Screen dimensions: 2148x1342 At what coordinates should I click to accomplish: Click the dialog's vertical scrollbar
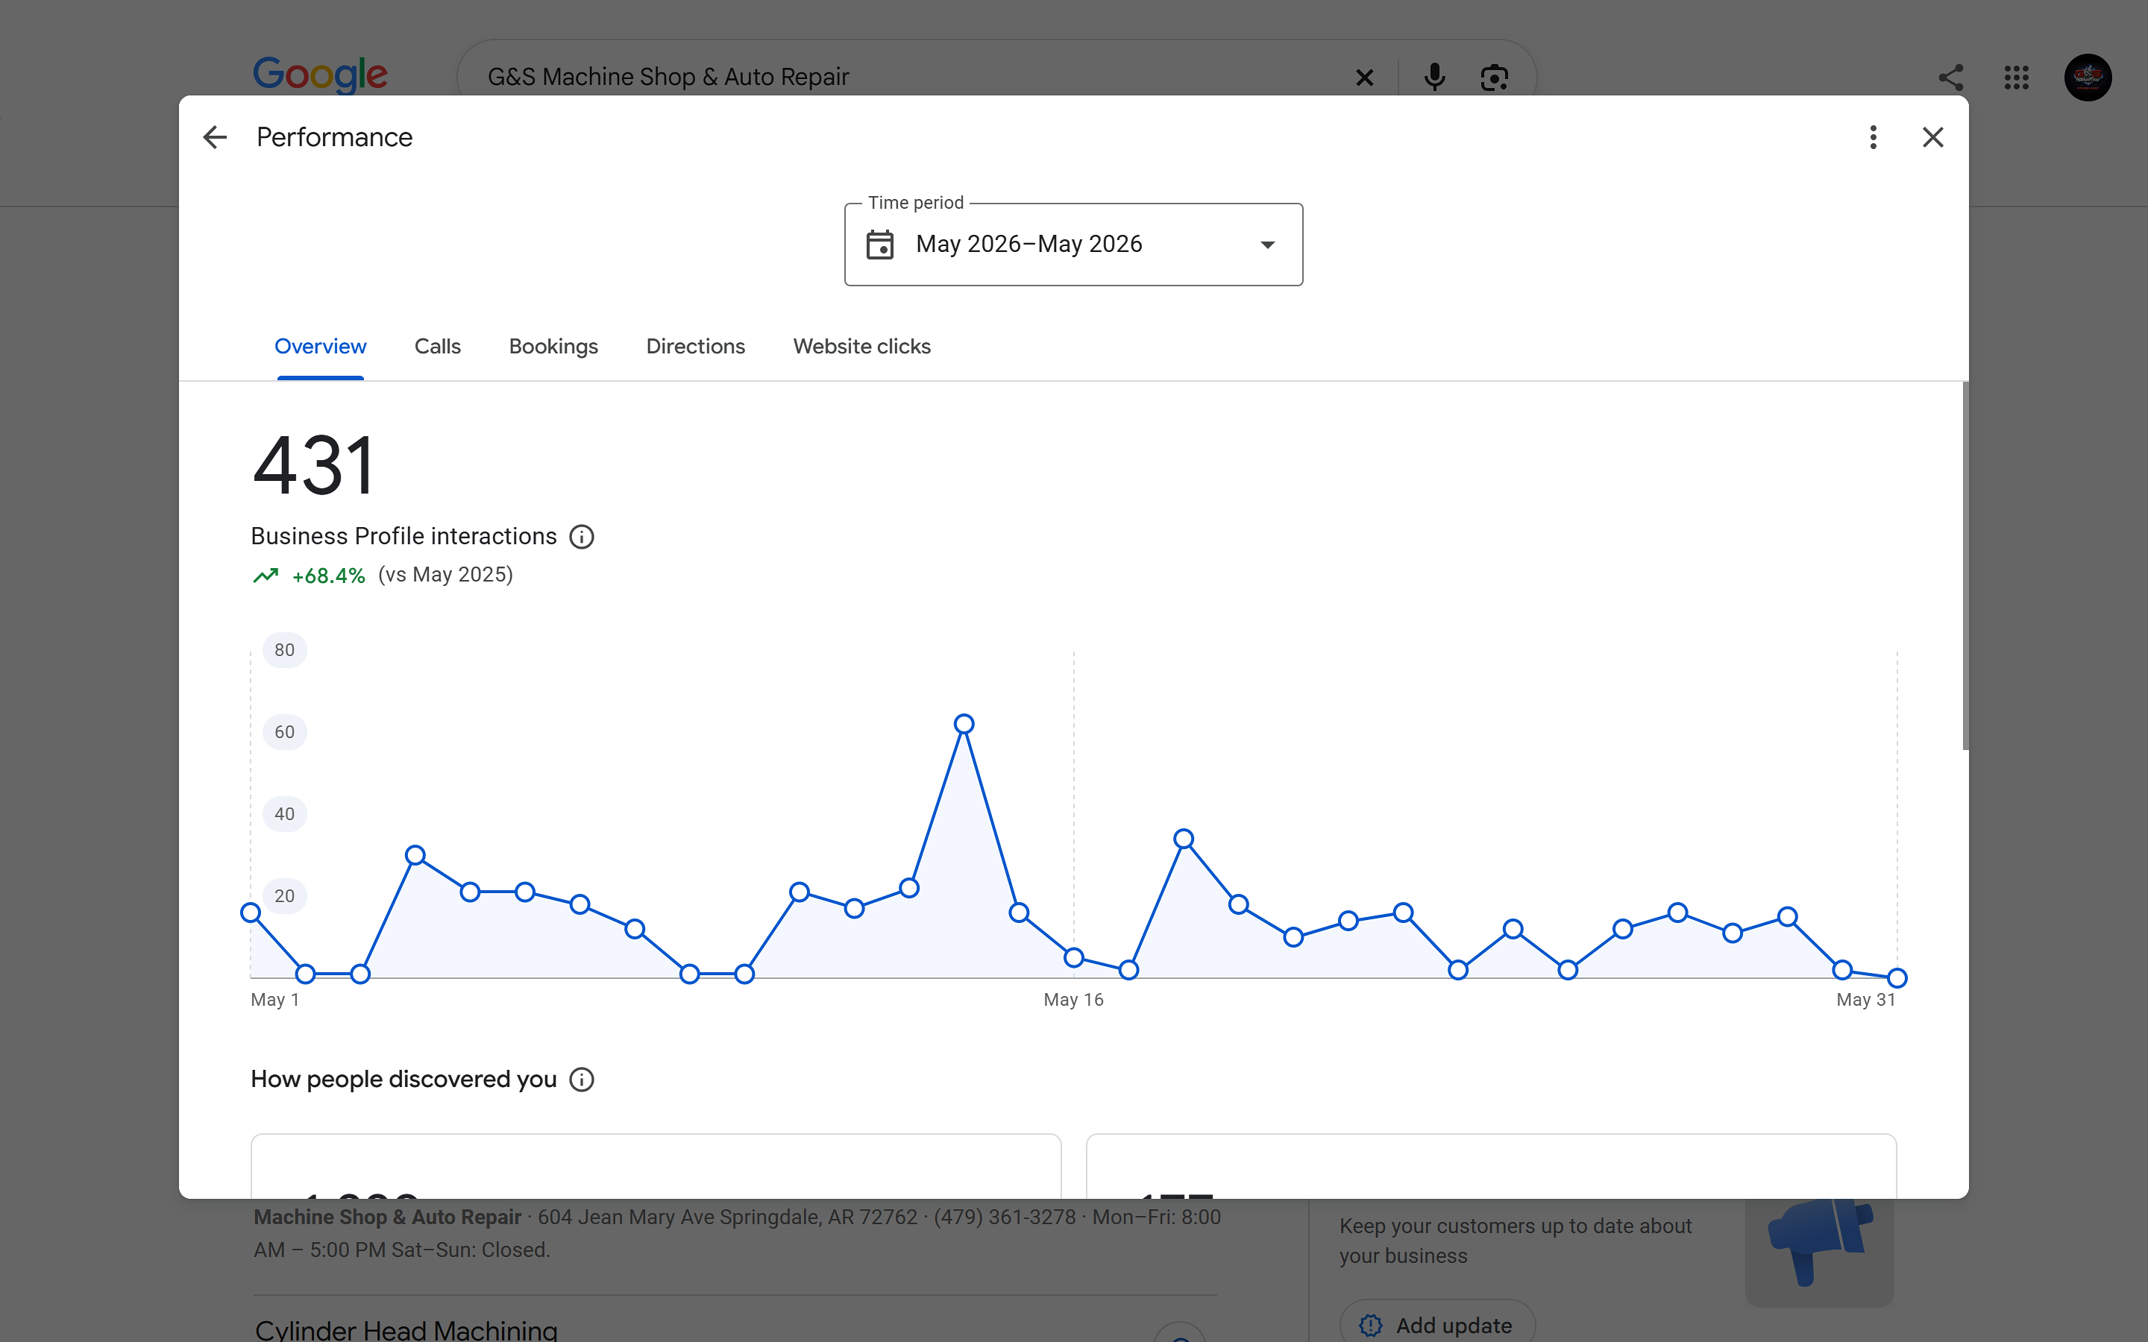pyautogui.click(x=1965, y=565)
